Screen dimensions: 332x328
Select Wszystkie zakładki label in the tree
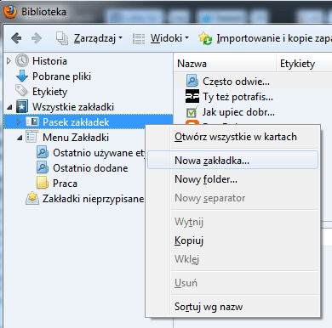pos(73,107)
